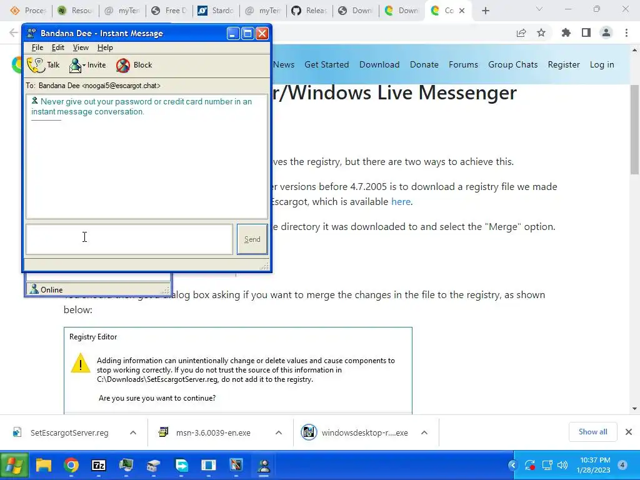The width and height of the screenshot is (640, 480).
Task: Click the Instant Message title bar icon
Action: point(31,34)
